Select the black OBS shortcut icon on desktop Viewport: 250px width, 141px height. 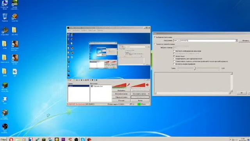click(x=5, y=127)
